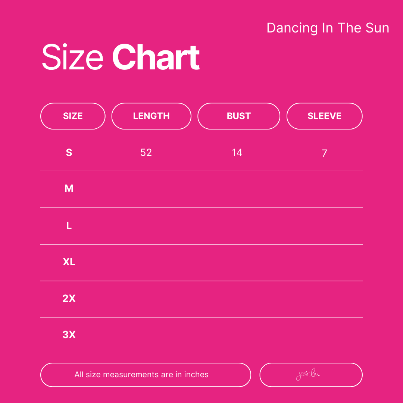Click the BUST header pill
Screen dimensions: 403x403
pos(238,116)
